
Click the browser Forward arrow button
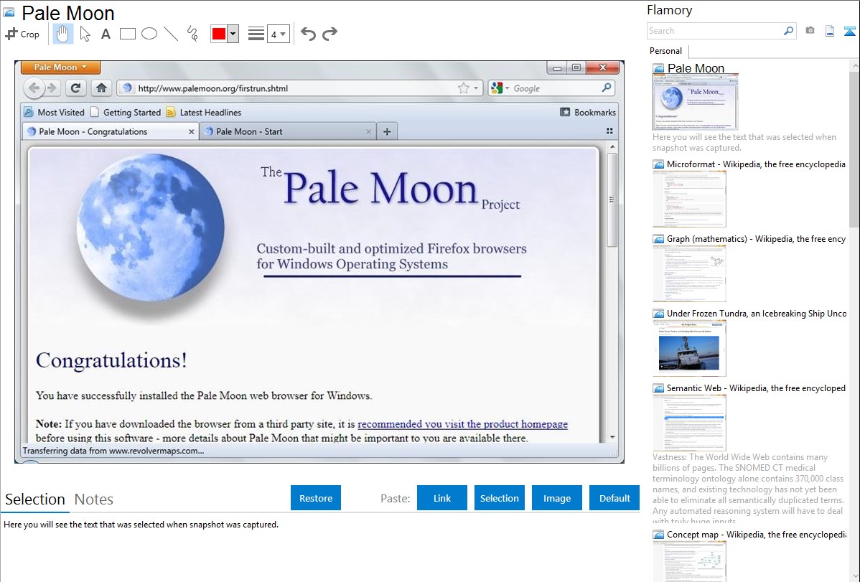click(52, 88)
